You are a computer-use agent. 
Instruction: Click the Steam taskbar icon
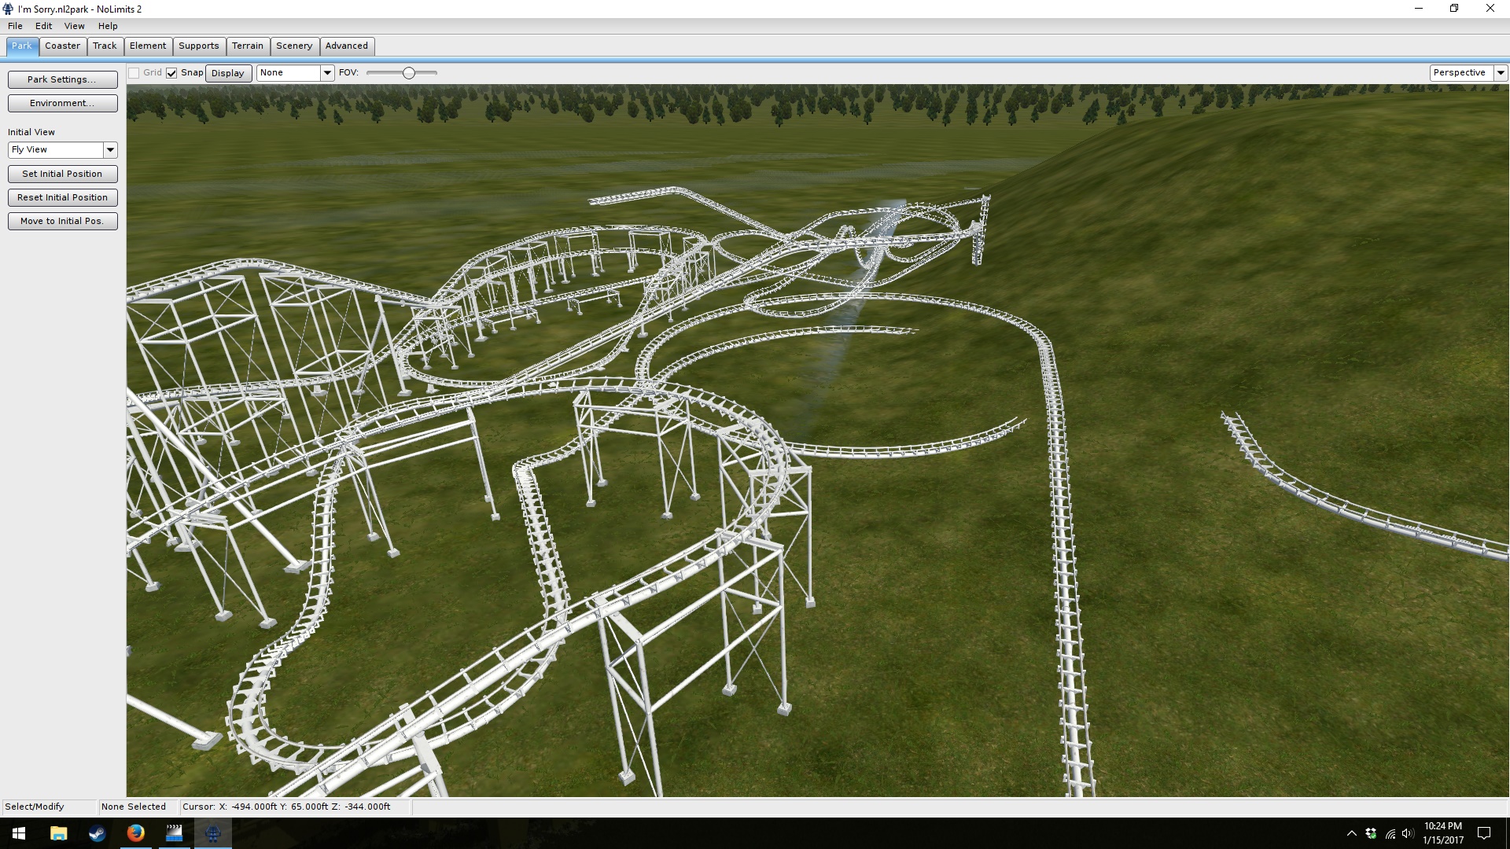click(97, 833)
